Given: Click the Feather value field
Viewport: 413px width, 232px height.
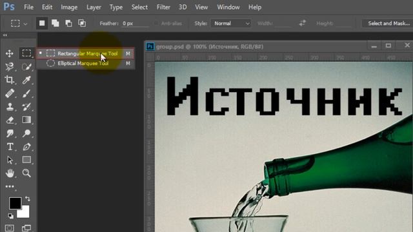Looking at the screenshot, I should tap(136, 23).
